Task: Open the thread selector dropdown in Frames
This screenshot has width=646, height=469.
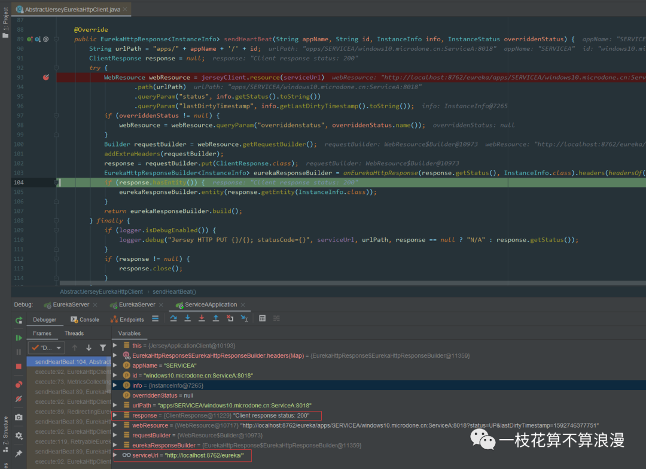Action: [x=47, y=348]
